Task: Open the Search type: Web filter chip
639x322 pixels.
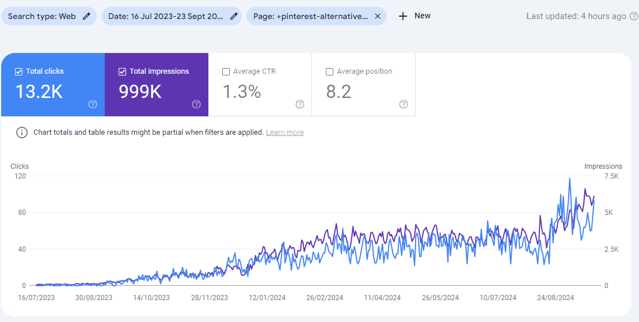Action: pyautogui.click(x=42, y=16)
